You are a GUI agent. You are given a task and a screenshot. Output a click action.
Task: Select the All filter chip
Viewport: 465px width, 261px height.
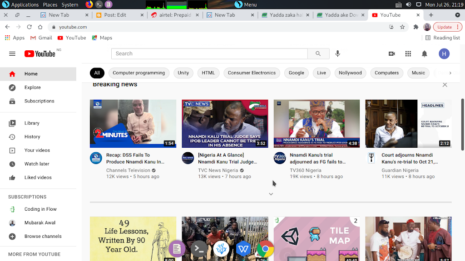[x=97, y=73]
